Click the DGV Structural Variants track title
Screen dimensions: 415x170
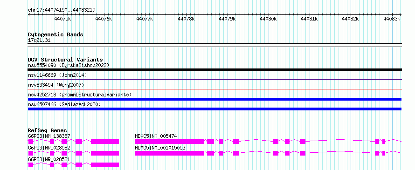tap(65, 60)
